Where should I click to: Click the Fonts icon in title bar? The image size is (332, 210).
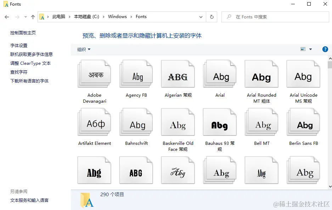click(6, 4)
